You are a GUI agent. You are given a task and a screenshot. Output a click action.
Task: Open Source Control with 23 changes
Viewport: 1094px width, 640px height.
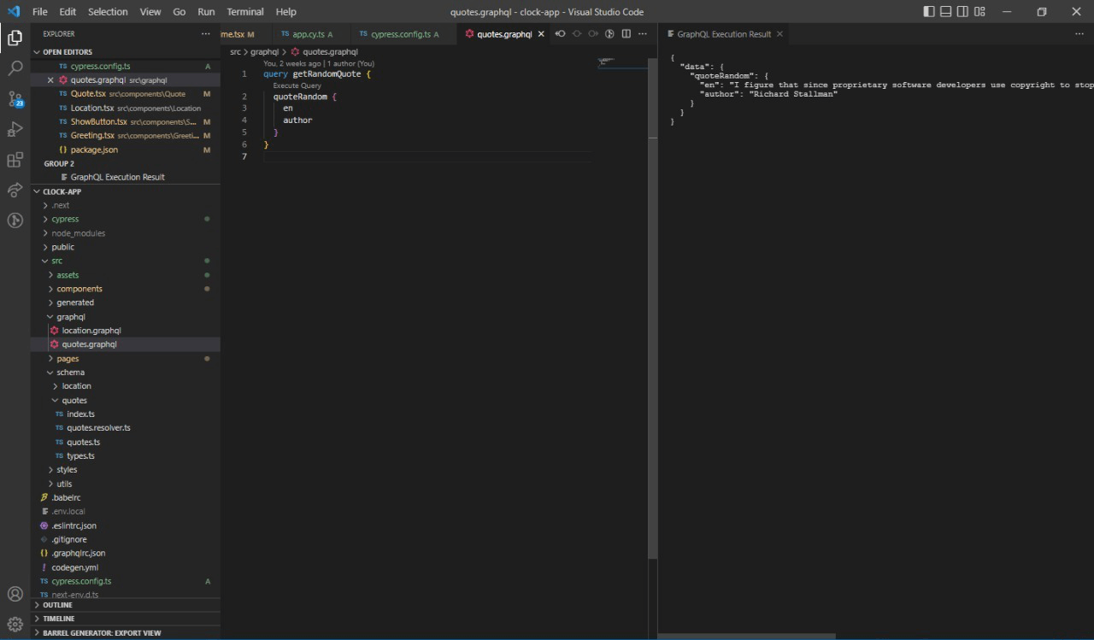coord(15,99)
